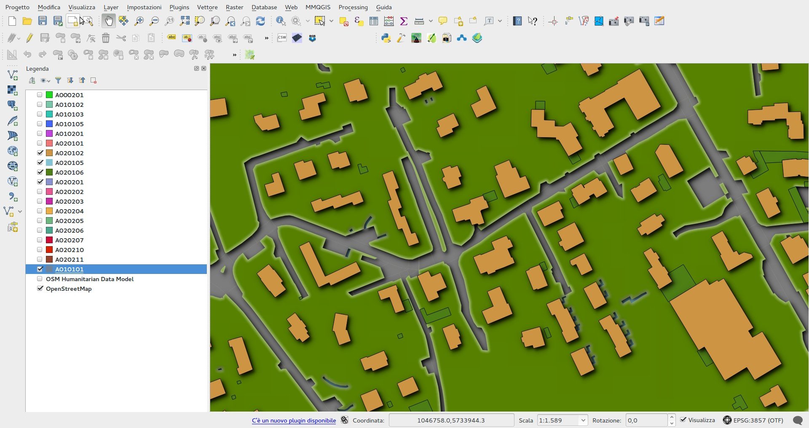This screenshot has height=428, width=809.
Task: Expand the select features tool dropdown arrow
Action: [331, 21]
